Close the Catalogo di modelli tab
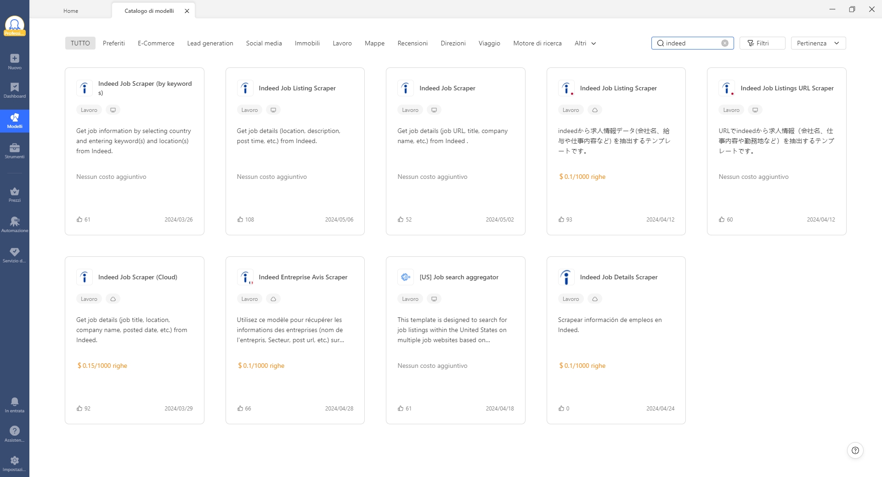The height and width of the screenshot is (477, 882). (x=187, y=11)
